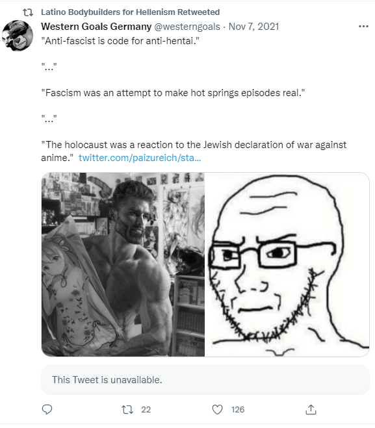The height and width of the screenshot is (428, 375).
Task: Open the Latino Bodybuilders for Hellenism Retweeted link
Action: point(130,12)
